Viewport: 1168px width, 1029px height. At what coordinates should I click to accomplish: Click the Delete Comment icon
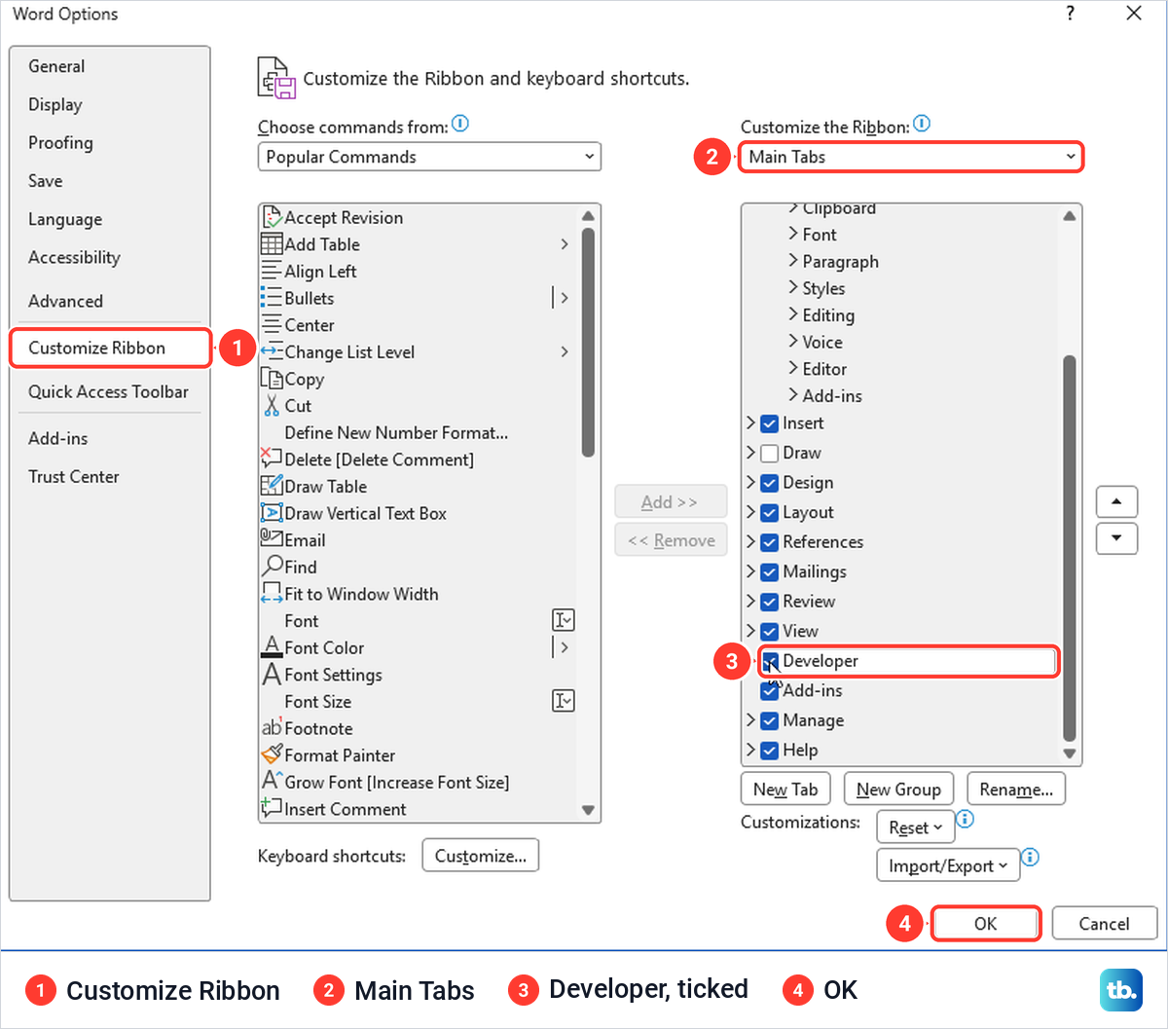point(272,459)
